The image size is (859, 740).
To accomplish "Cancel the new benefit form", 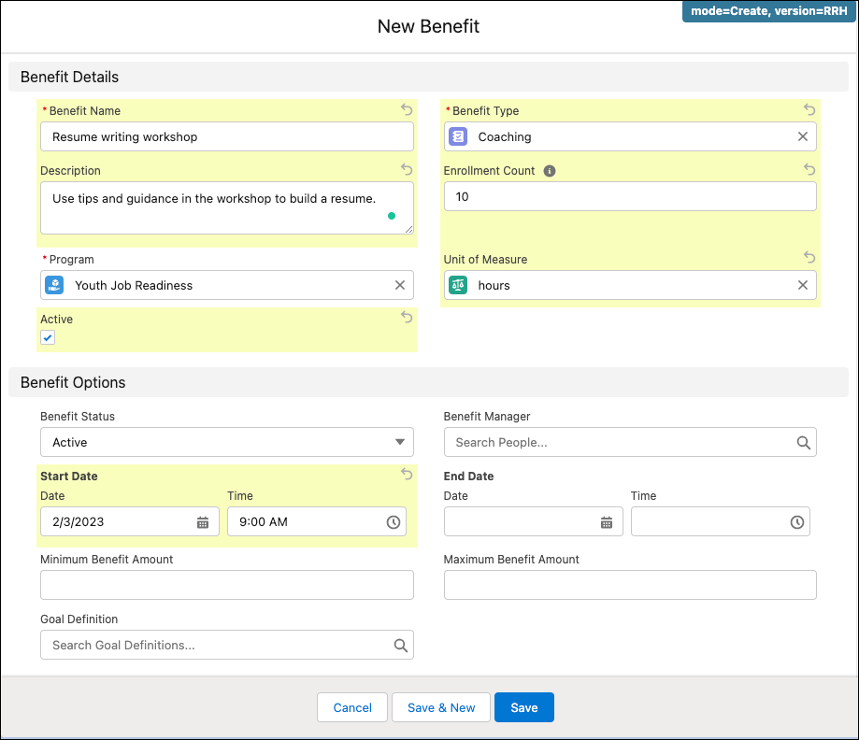I will (x=352, y=707).
